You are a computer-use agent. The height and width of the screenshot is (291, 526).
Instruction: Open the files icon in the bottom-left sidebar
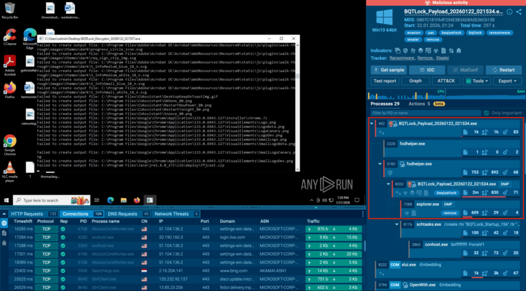point(4,233)
